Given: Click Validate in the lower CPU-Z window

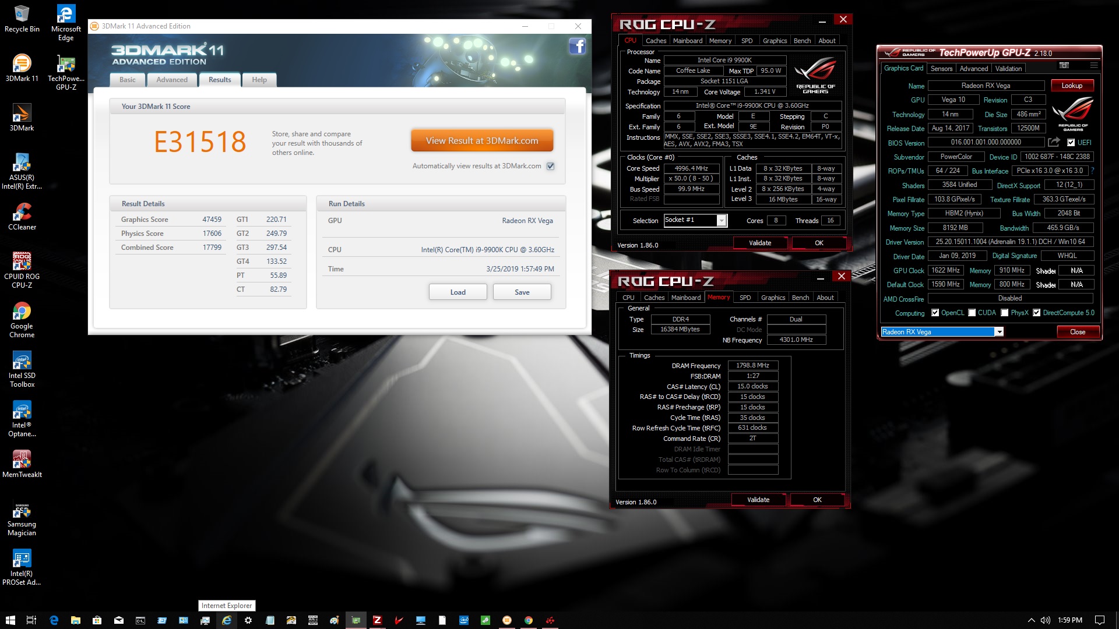Looking at the screenshot, I should click(758, 500).
